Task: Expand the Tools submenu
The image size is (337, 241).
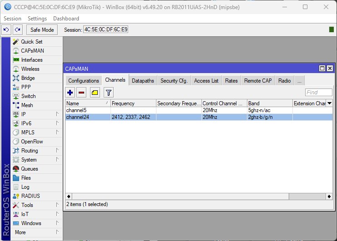Action: tap(57, 205)
